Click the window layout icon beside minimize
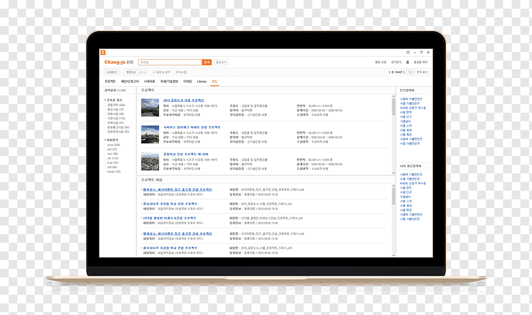The width and height of the screenshot is (532, 315). (408, 53)
